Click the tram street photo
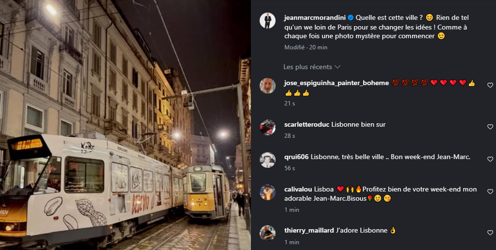 [125, 125]
